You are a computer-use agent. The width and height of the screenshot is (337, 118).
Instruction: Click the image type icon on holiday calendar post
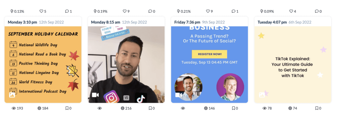pyautogui.click(x=12, y=95)
